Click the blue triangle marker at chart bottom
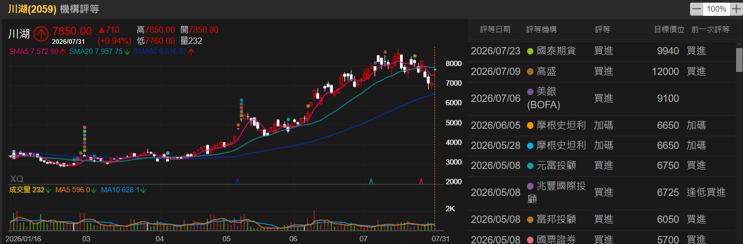The image size is (743, 244). click(237, 181)
